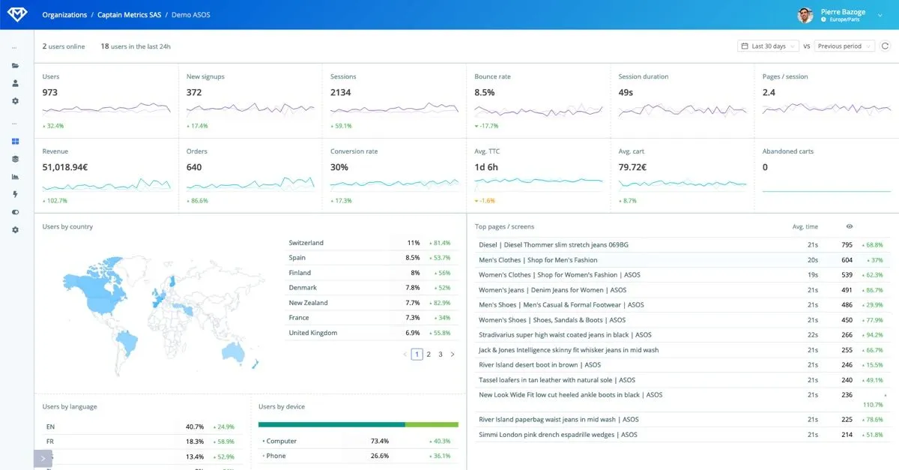Click the FR language row
This screenshot has height=470, width=899.
click(x=142, y=442)
